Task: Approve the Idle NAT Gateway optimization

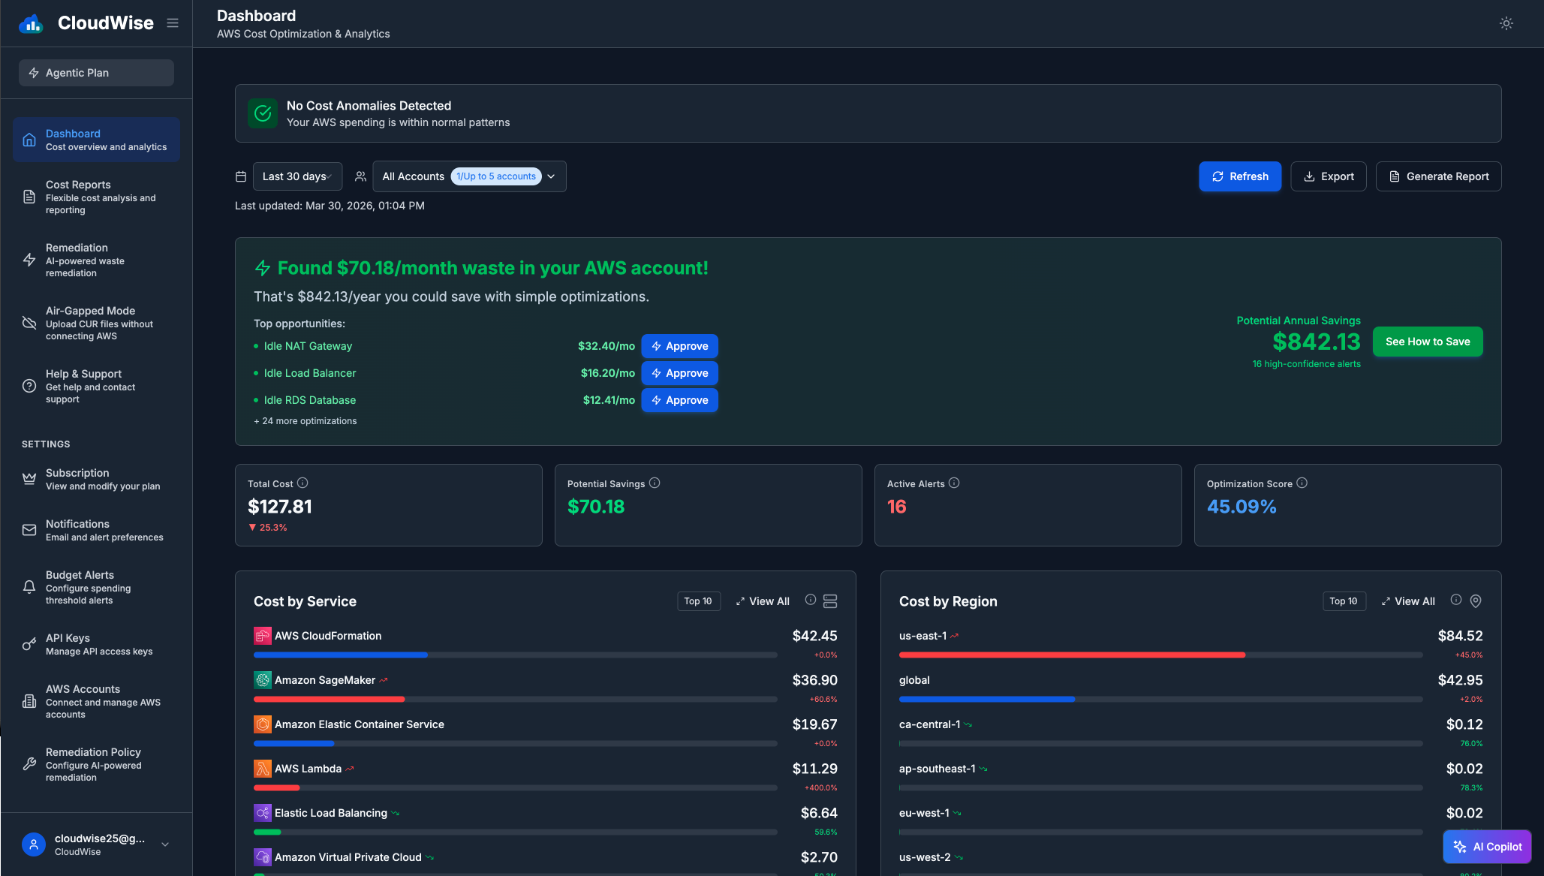Action: coord(679,346)
